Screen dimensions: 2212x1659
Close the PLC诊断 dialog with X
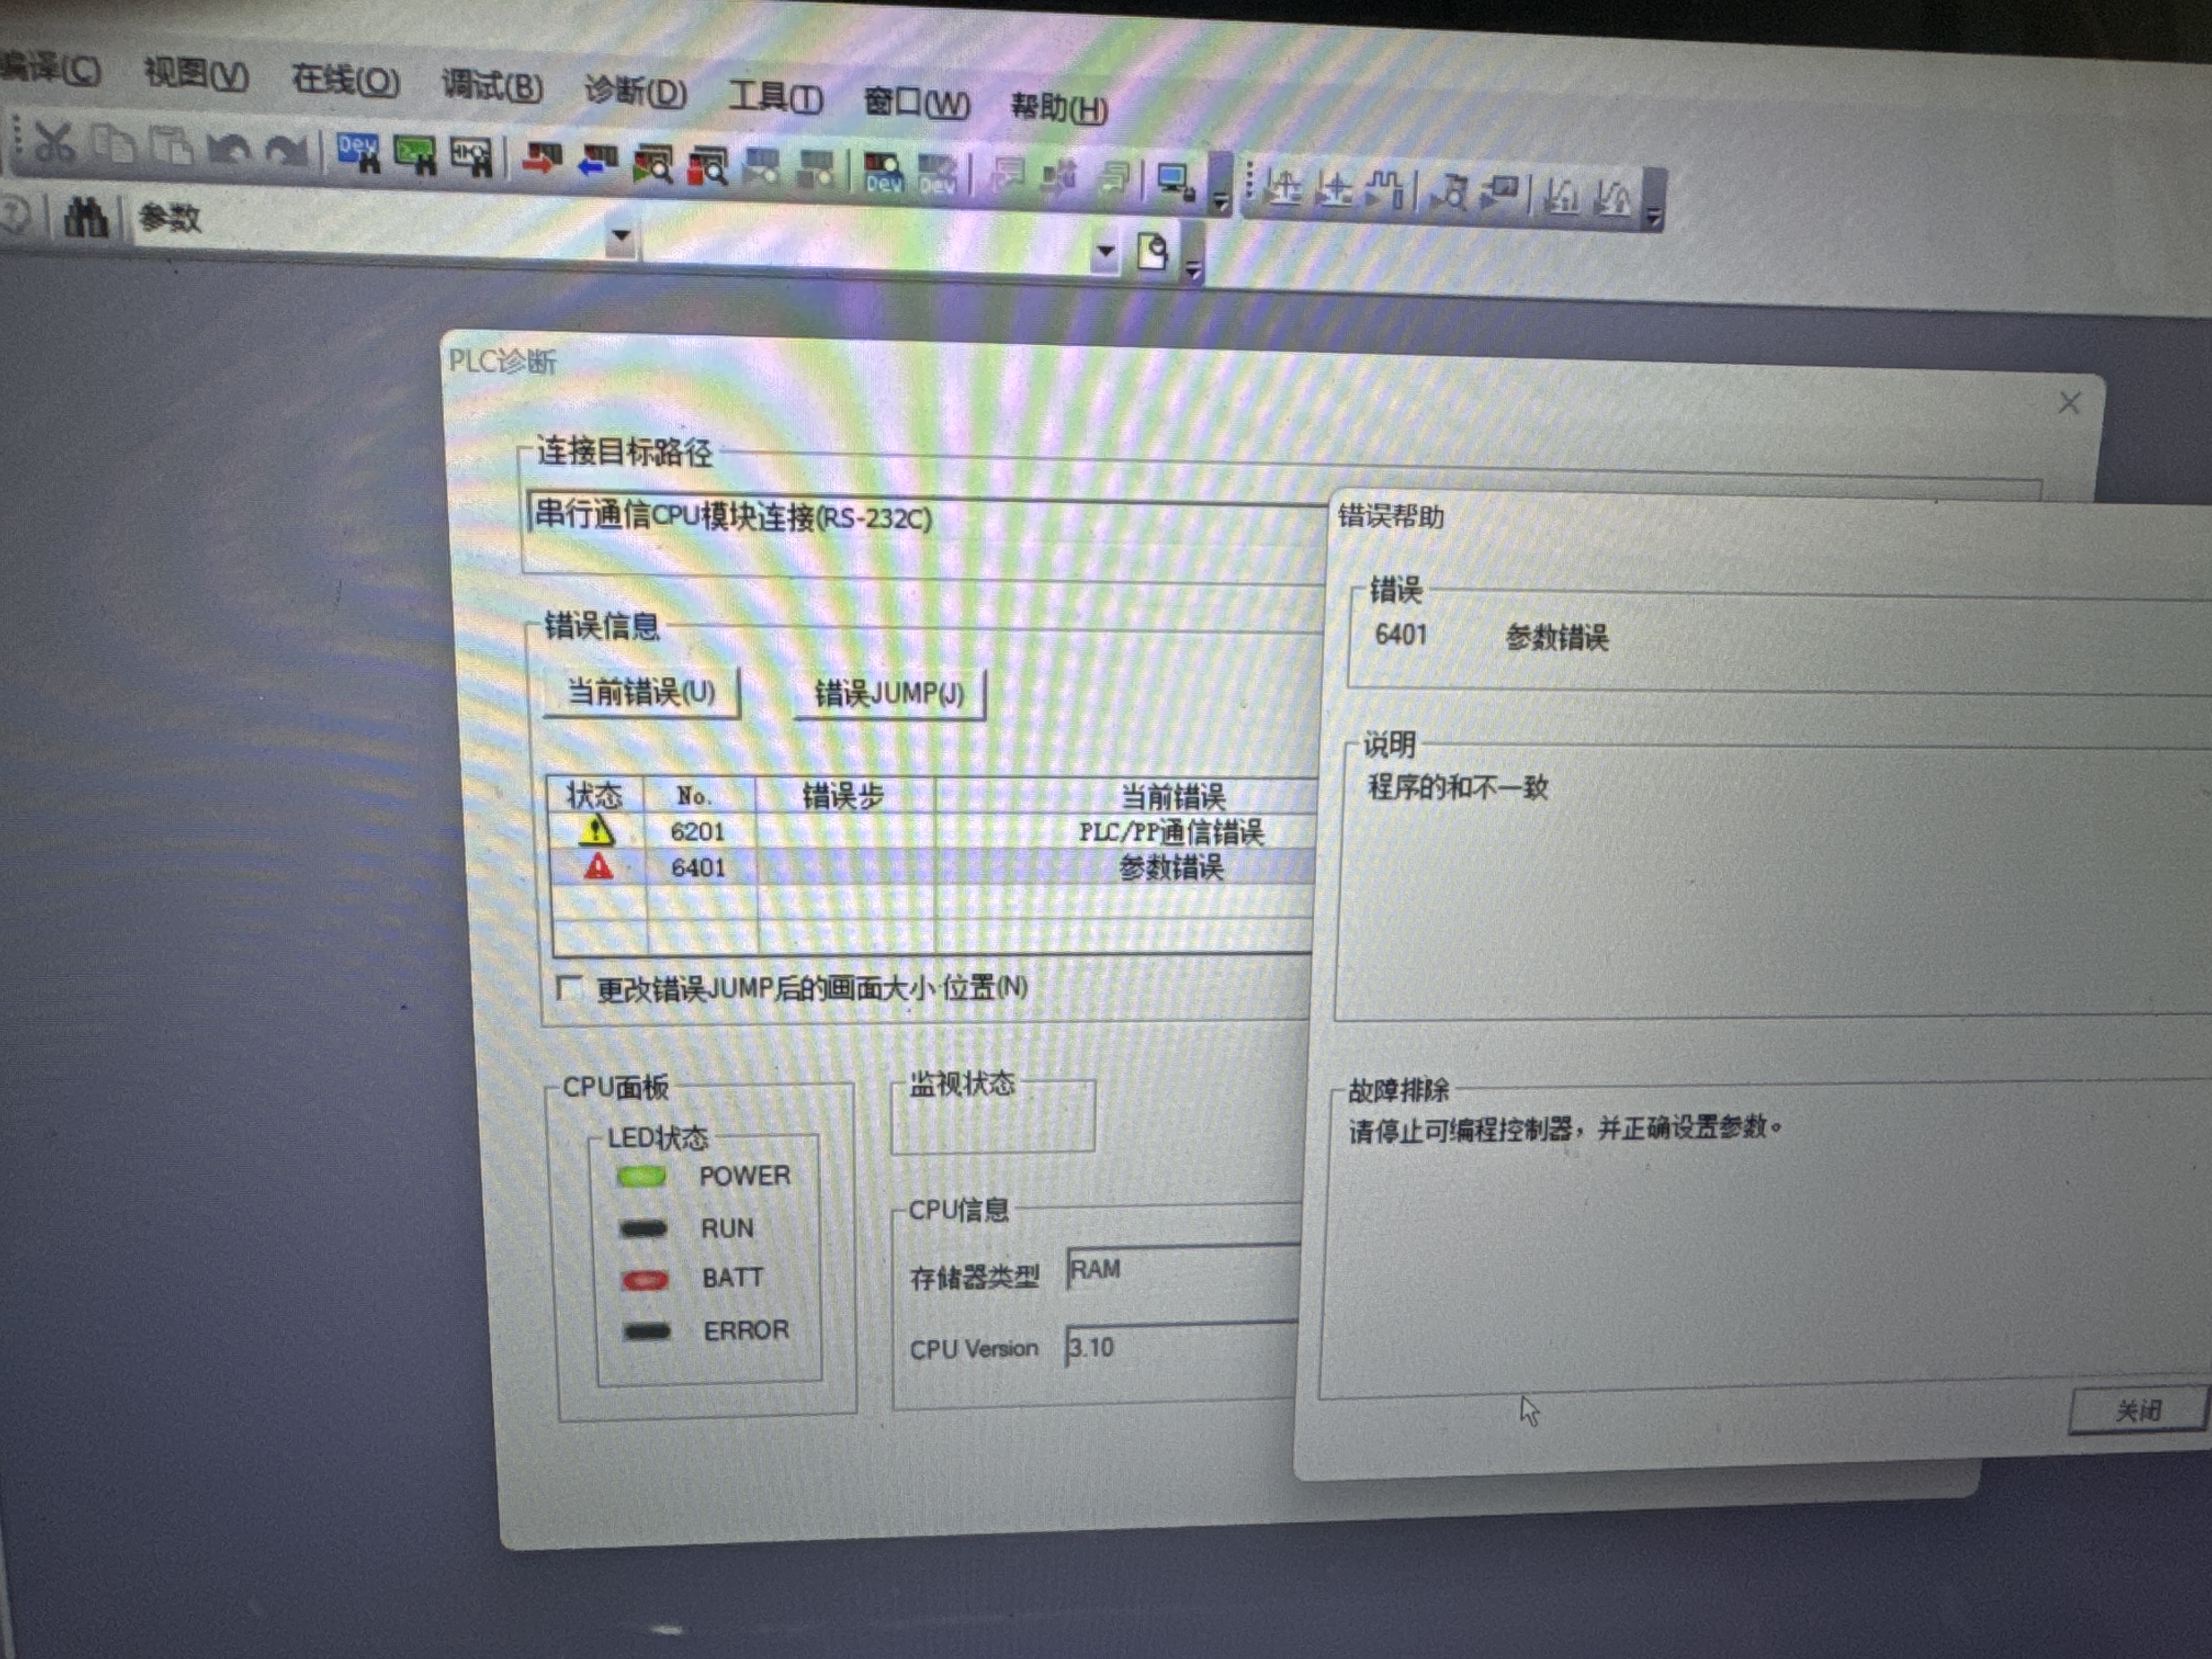[x=2069, y=403]
